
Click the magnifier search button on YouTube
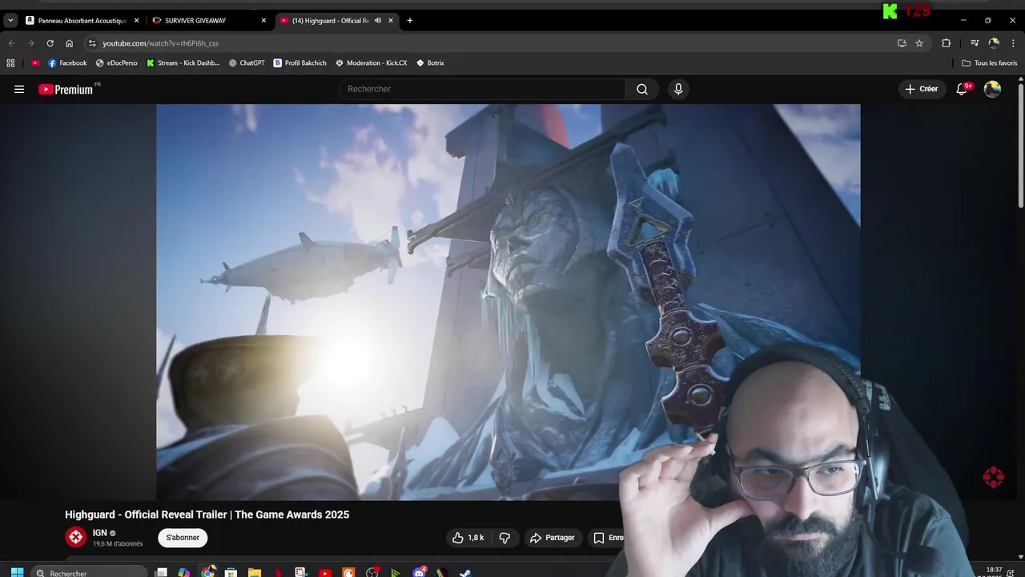coord(642,89)
